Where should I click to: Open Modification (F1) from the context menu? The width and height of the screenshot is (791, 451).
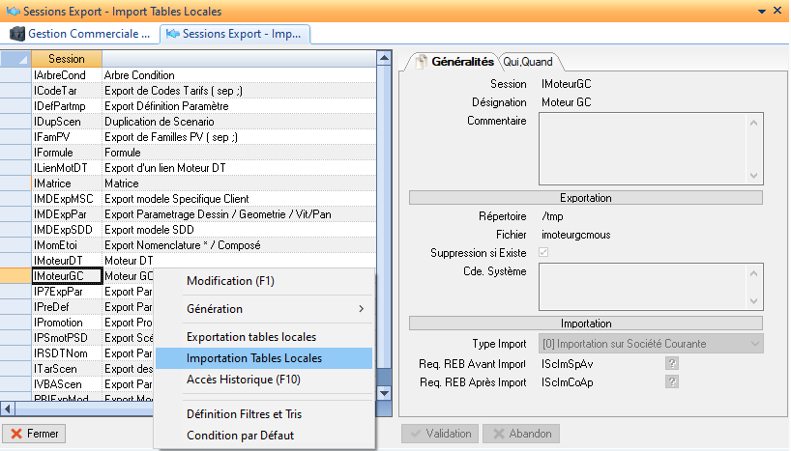click(230, 281)
